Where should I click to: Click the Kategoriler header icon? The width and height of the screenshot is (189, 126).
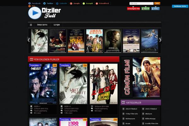(123, 102)
